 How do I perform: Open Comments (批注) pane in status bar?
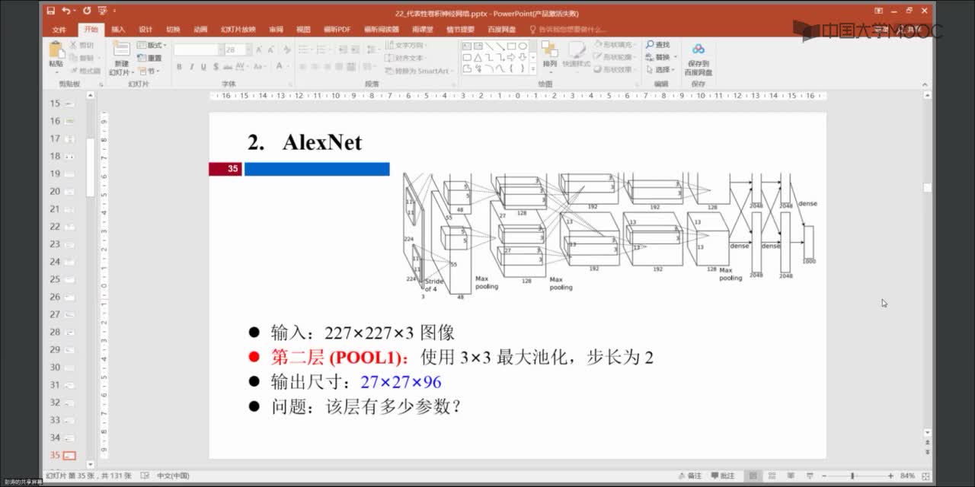pos(724,476)
